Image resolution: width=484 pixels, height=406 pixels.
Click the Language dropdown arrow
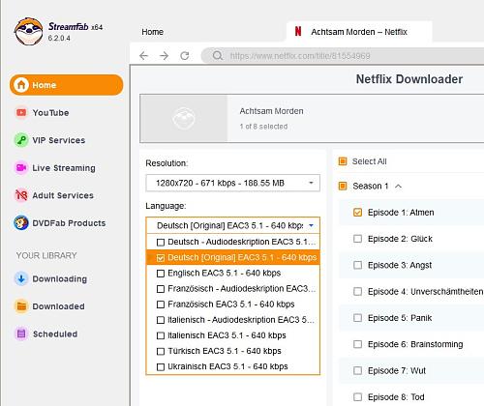tap(311, 225)
